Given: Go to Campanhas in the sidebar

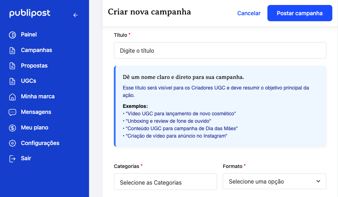Looking at the screenshot, I should tap(37, 50).
